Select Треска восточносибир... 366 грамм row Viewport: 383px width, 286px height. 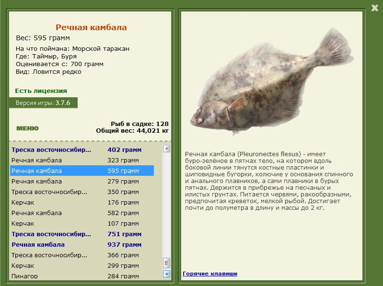tap(82, 255)
